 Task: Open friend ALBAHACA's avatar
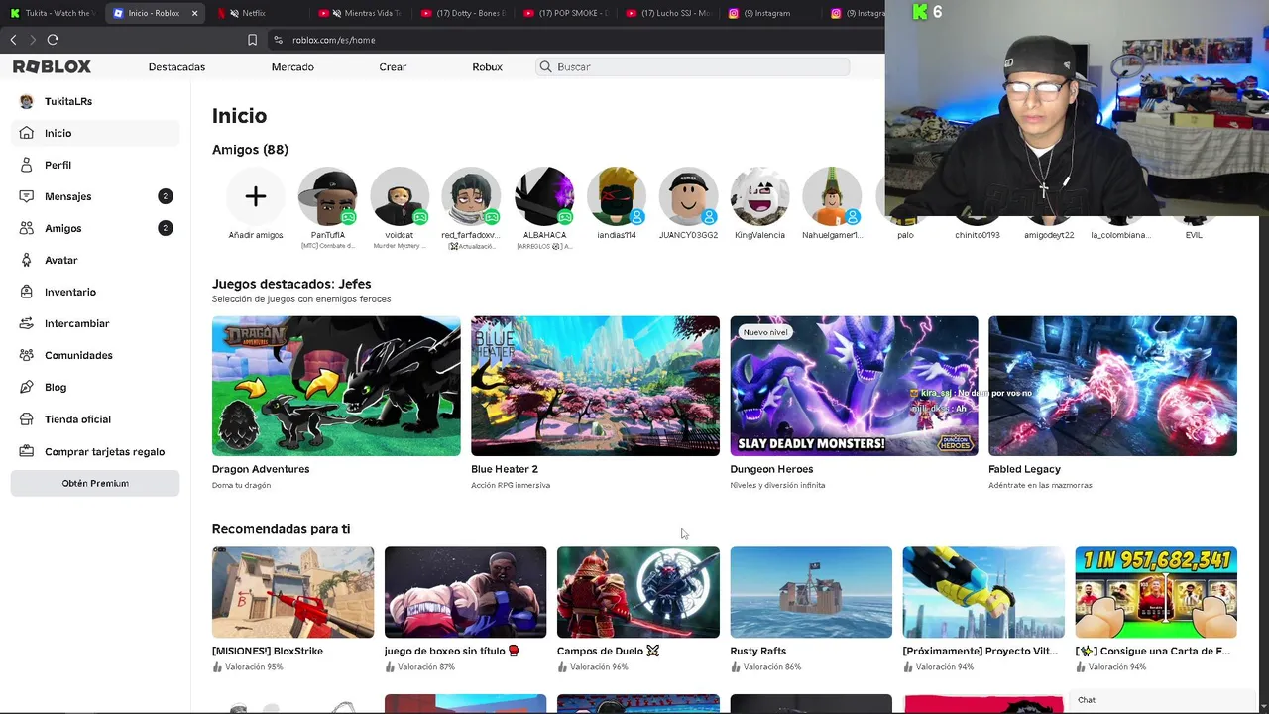pyautogui.click(x=544, y=196)
